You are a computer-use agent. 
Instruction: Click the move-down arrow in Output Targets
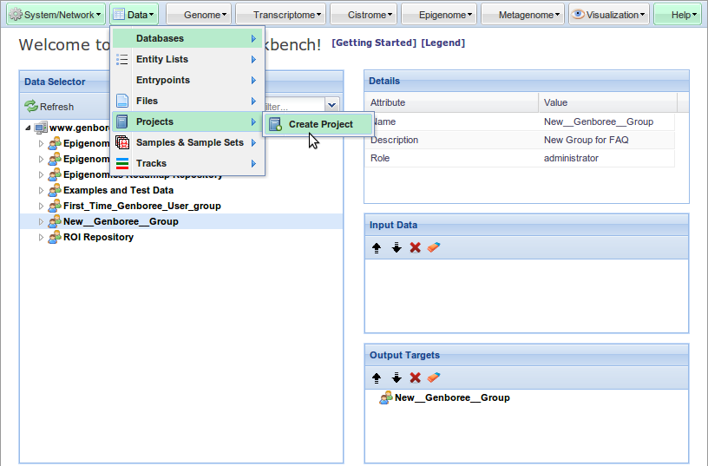click(397, 378)
